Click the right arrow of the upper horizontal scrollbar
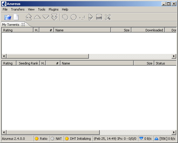The image size is (178, 143). point(174,56)
